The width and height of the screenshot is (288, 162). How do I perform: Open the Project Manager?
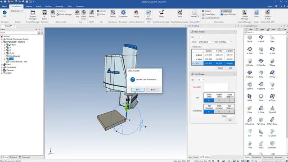33,15
